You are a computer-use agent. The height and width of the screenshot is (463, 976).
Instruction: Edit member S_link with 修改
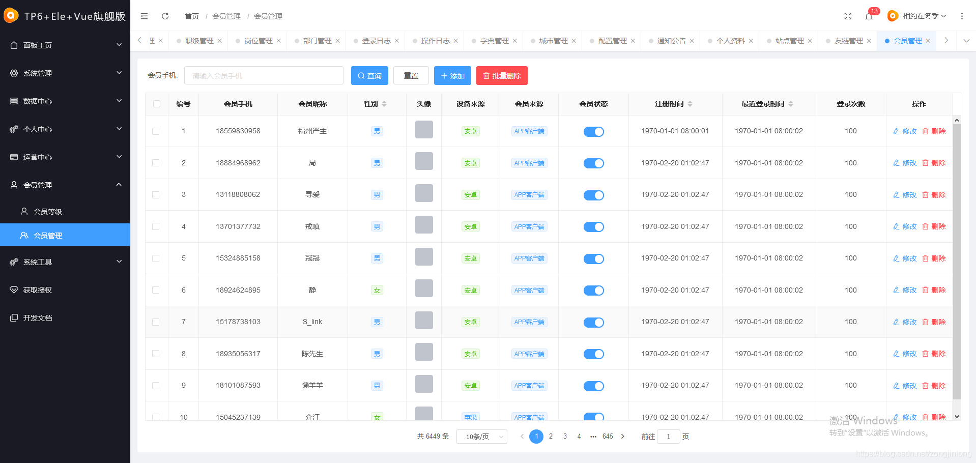(905, 322)
